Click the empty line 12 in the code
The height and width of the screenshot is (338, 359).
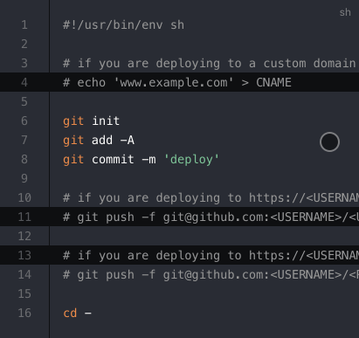[204, 236]
